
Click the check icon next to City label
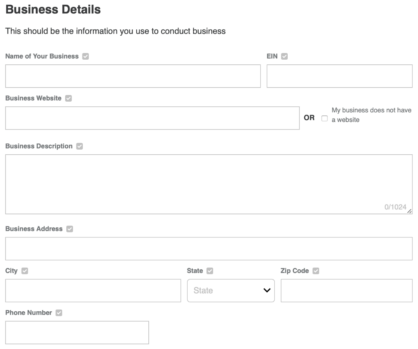pyautogui.click(x=24, y=271)
